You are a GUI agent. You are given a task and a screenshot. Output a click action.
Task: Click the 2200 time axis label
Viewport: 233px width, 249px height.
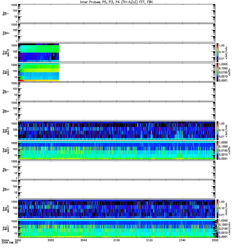(x=215, y=240)
